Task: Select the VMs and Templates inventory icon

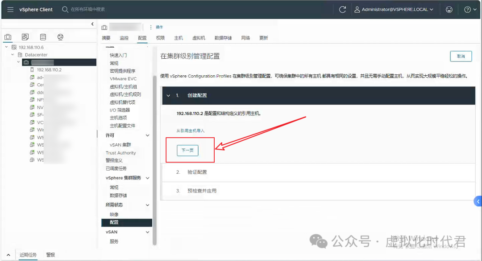Action: point(25,37)
